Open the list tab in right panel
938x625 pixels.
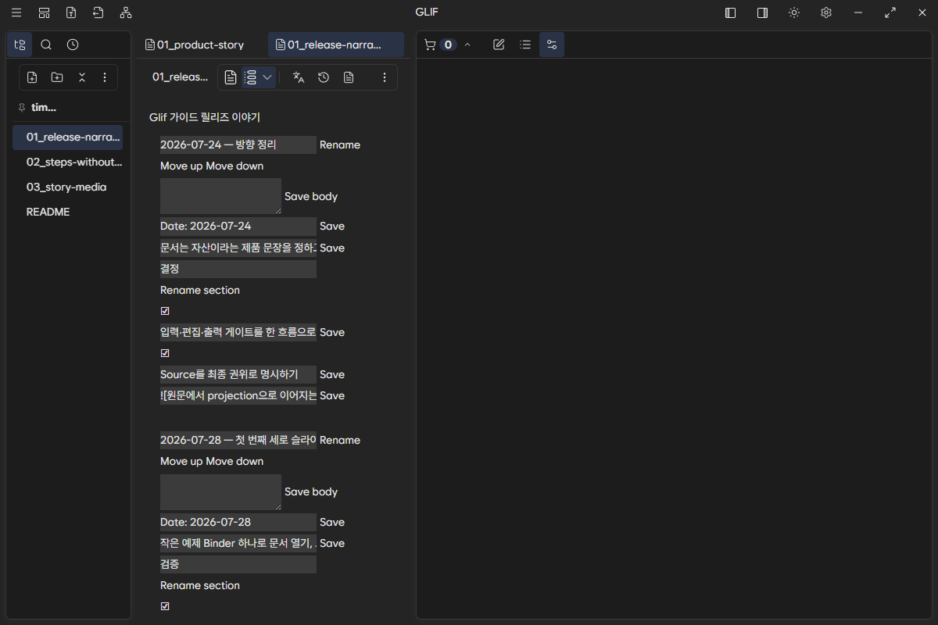[x=525, y=45]
